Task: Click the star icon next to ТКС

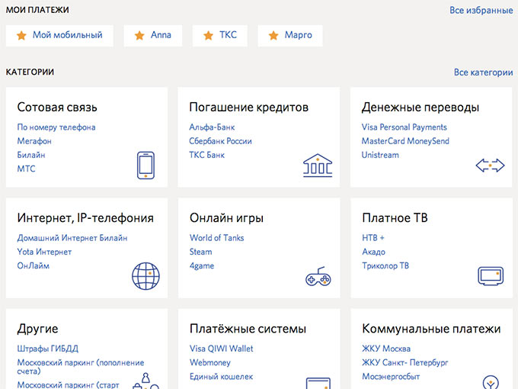Action: click(208, 35)
